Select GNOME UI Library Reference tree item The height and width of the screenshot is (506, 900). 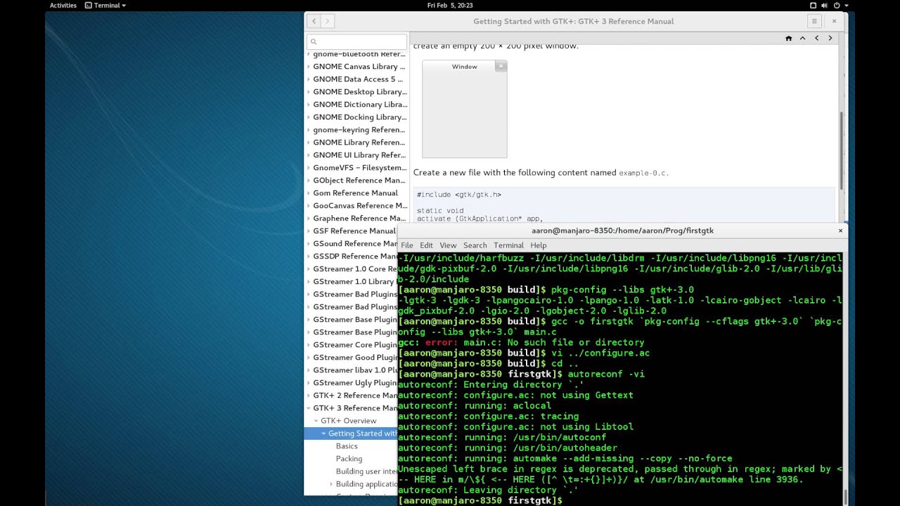point(359,155)
